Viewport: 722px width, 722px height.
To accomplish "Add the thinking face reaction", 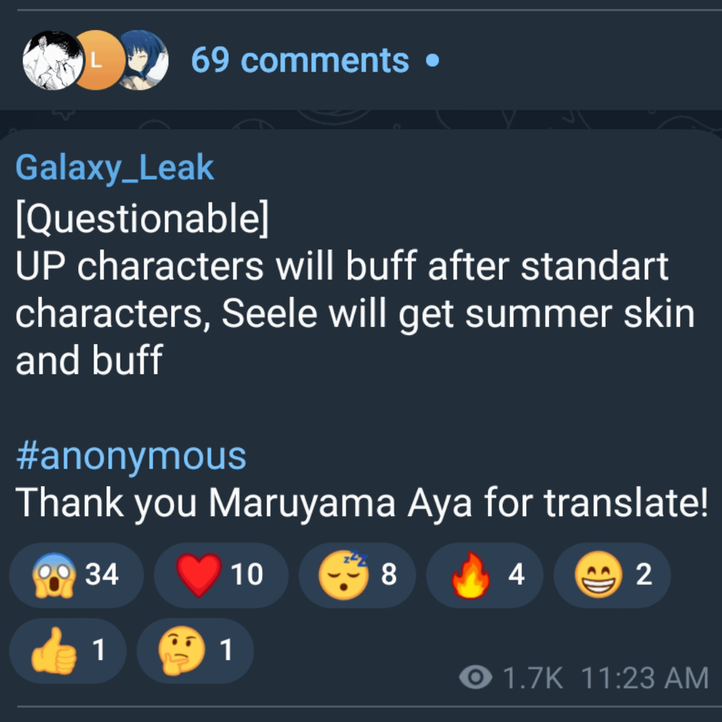I will 195,650.
